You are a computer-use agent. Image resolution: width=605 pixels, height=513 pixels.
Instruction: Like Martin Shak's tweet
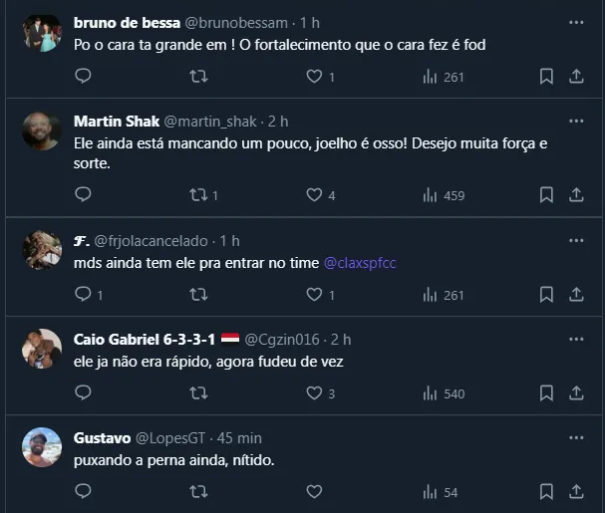314,195
